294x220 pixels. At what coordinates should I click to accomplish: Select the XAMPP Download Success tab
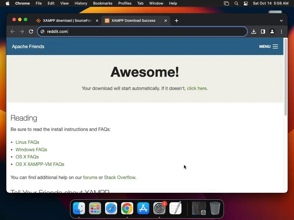136,21
